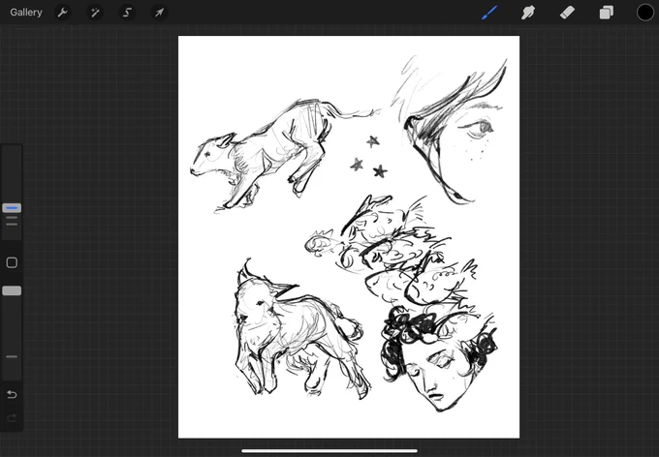
Task: Activate the Selection S-shaped tool
Action: tap(127, 13)
